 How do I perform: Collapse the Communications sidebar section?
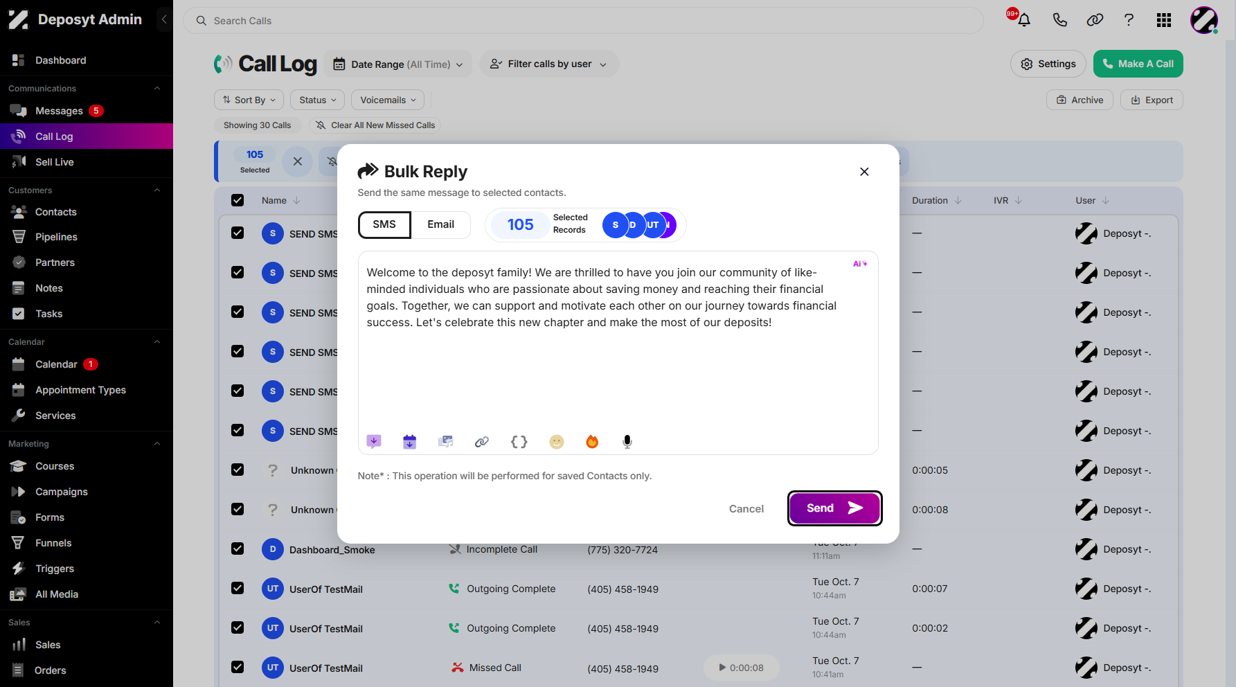[157, 88]
